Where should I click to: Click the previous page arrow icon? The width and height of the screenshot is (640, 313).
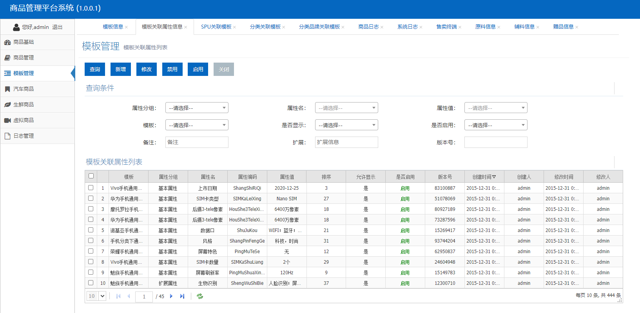(x=129, y=296)
